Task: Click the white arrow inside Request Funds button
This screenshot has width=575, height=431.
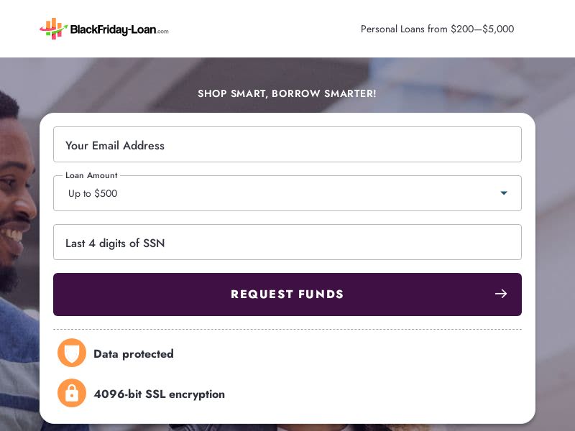Action: 501,294
